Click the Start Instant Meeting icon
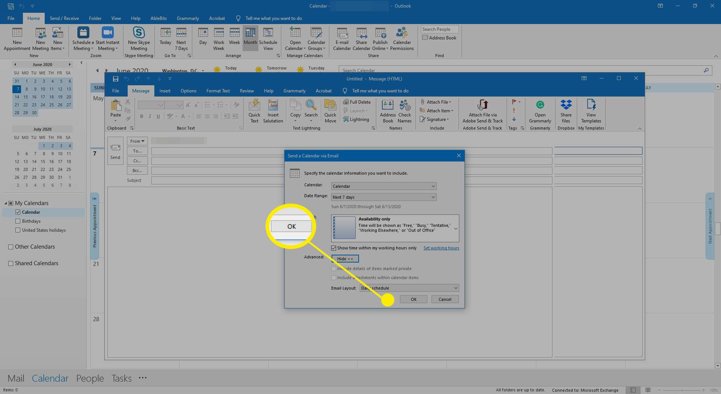Screen dimensions: 721x394 107,39
